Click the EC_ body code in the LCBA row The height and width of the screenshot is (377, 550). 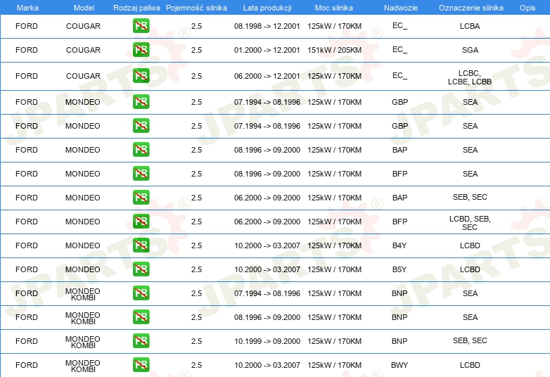pyautogui.click(x=400, y=25)
